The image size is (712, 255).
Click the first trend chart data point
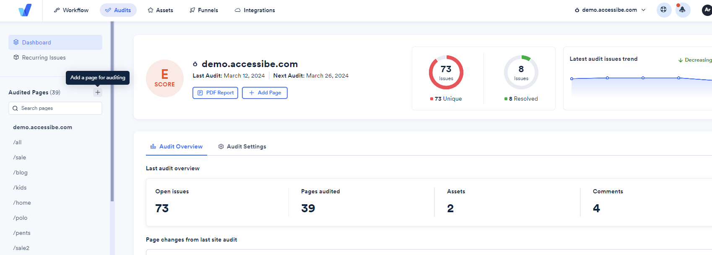572,78
